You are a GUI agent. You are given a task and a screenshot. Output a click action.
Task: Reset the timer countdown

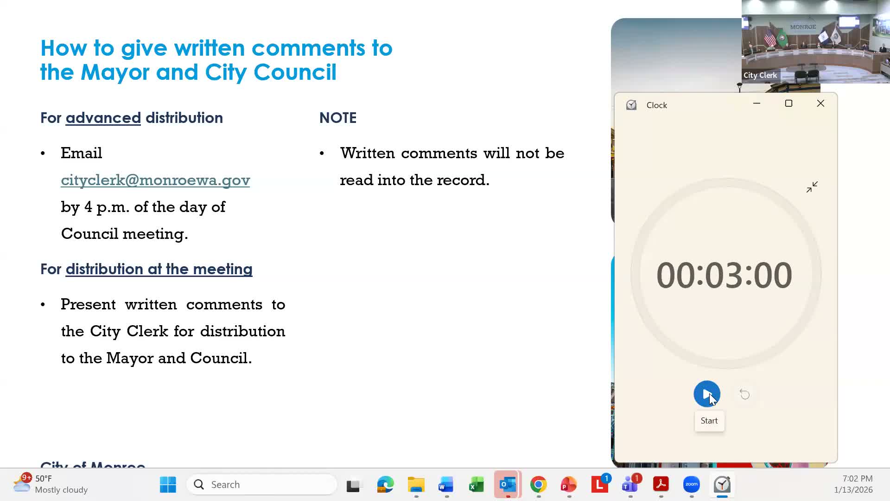point(744,394)
